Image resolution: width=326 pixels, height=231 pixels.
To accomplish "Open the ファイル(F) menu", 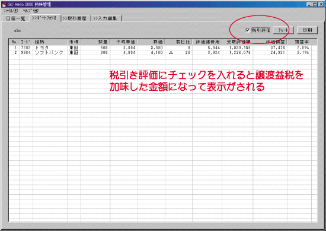I will click(x=11, y=11).
